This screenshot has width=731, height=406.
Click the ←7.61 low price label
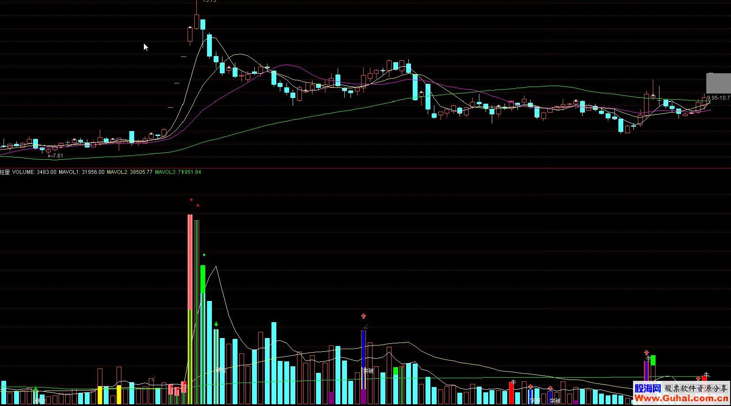pyautogui.click(x=55, y=156)
